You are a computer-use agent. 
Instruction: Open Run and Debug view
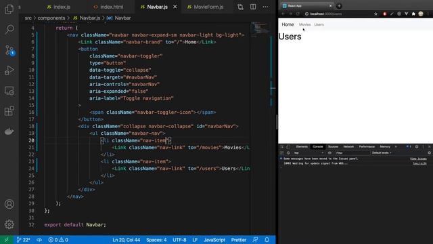[x=9, y=70]
